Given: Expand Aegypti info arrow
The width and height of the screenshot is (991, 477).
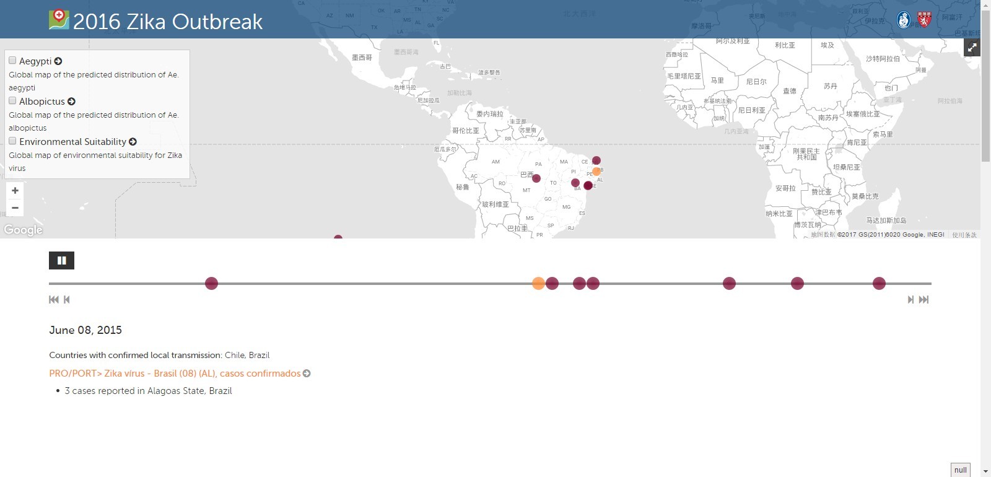Looking at the screenshot, I should pyautogui.click(x=58, y=61).
